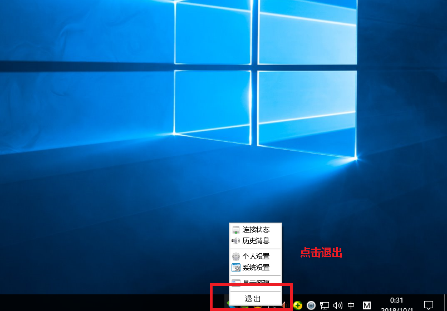Open 系统设置 menu entry

click(x=256, y=268)
